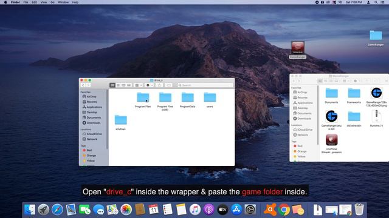The width and height of the screenshot is (389, 218).
Task: Open Help menu in menu bar
Action: pos(75,2)
